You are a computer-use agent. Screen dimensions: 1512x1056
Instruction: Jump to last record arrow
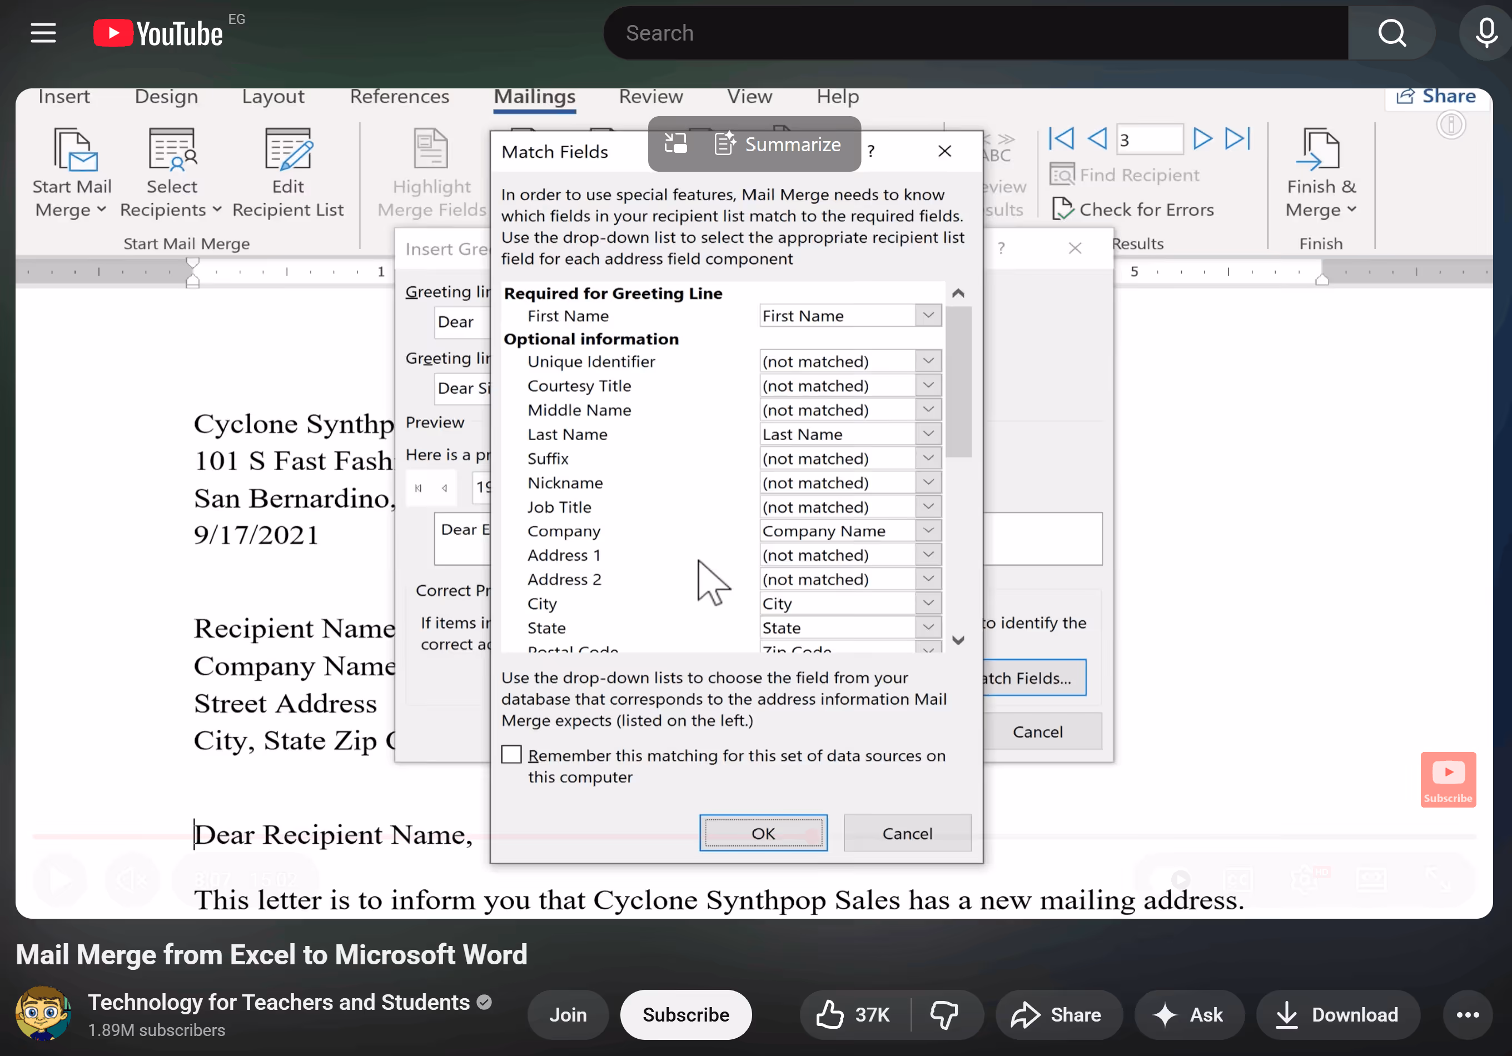pos(1238,138)
